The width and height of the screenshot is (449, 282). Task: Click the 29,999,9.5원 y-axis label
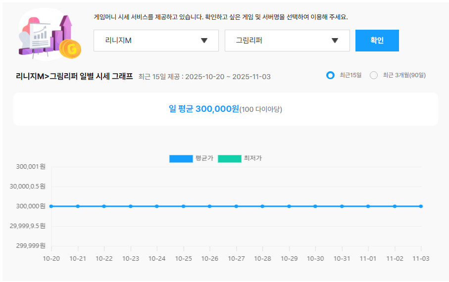[28, 226]
